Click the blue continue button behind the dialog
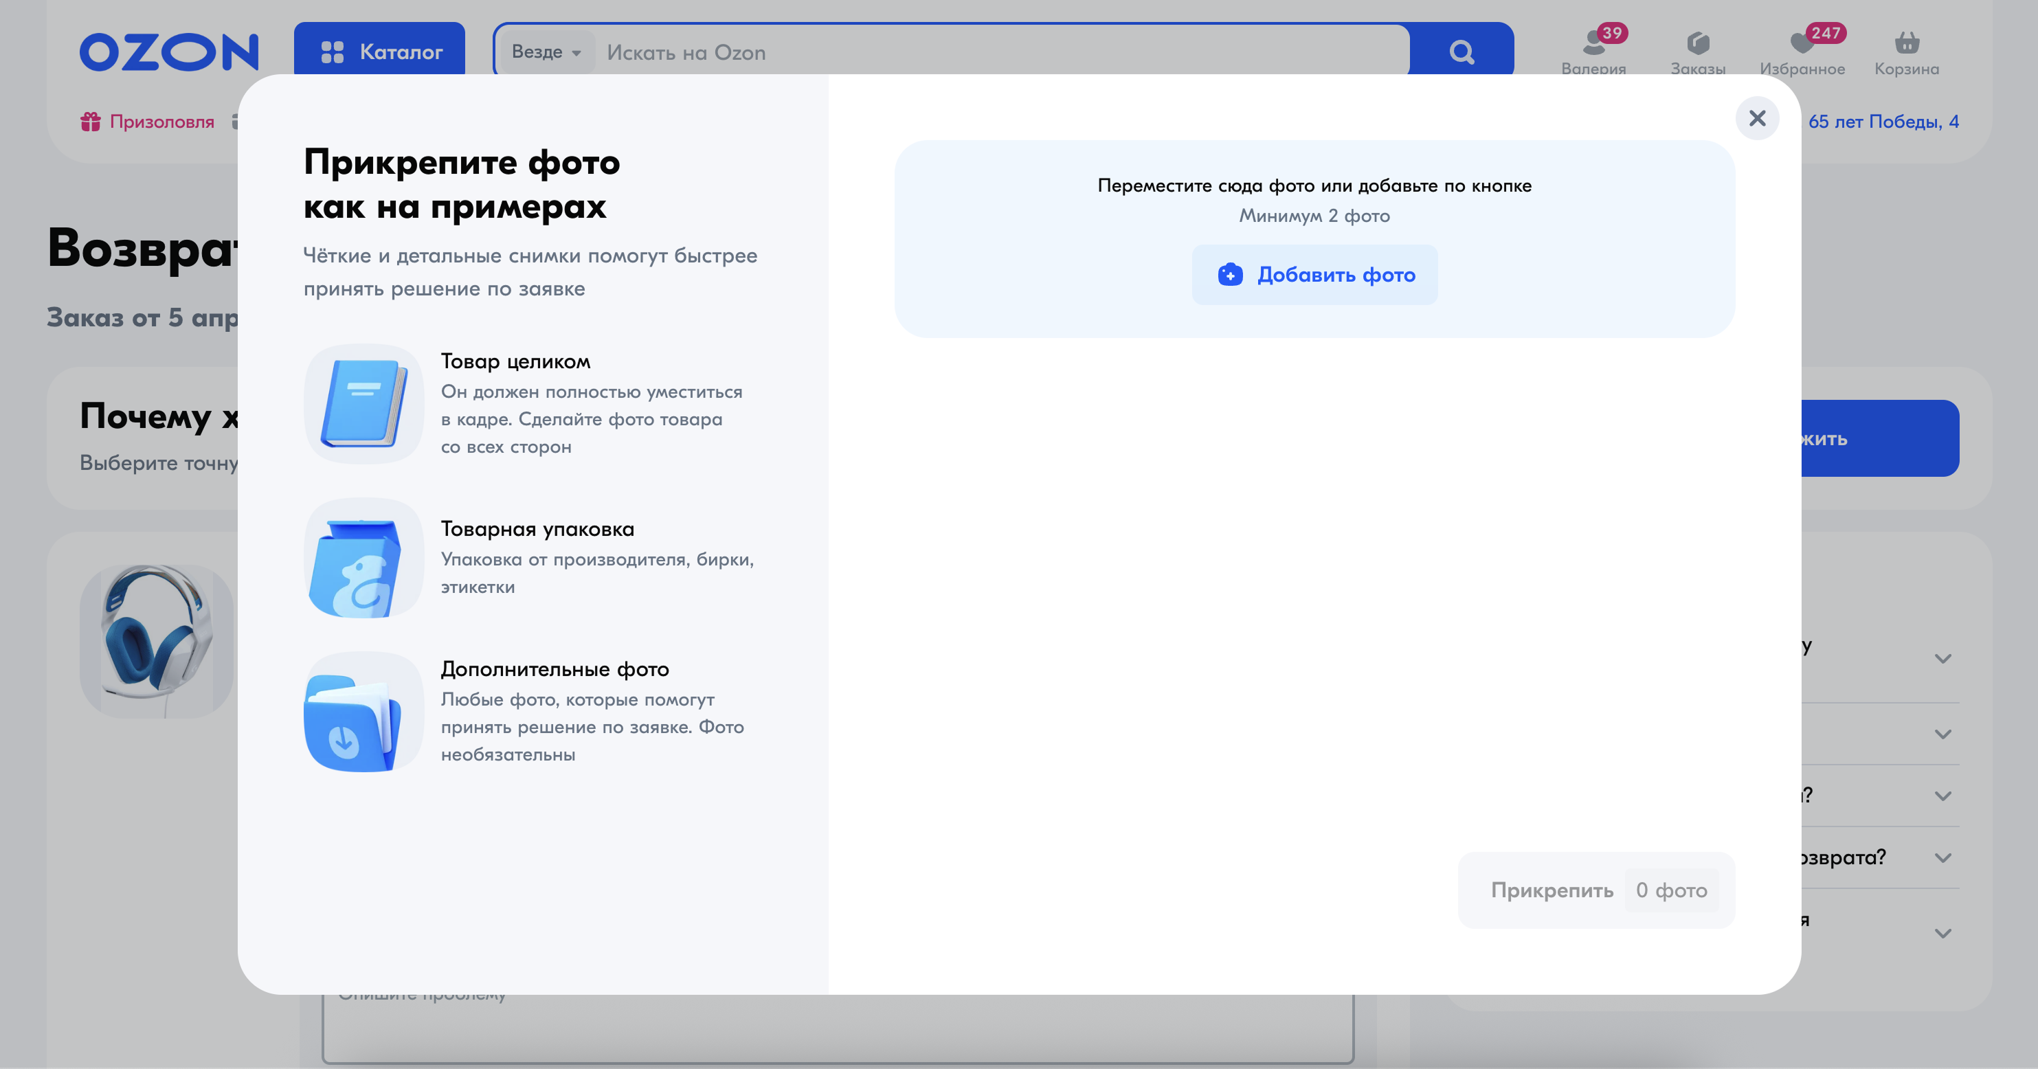This screenshot has height=1069, width=2038. (1880, 438)
